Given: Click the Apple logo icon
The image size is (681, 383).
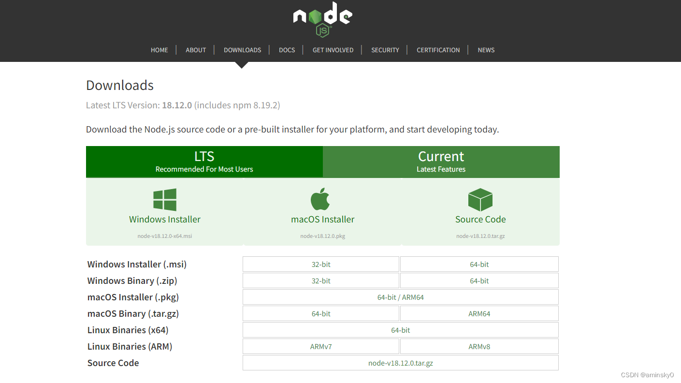Looking at the screenshot, I should click(319, 199).
